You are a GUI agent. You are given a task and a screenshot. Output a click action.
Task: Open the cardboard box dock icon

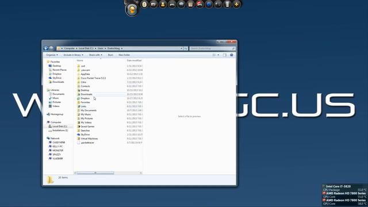coord(190,4)
